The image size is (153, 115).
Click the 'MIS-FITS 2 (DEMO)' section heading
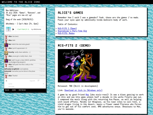(74, 45)
